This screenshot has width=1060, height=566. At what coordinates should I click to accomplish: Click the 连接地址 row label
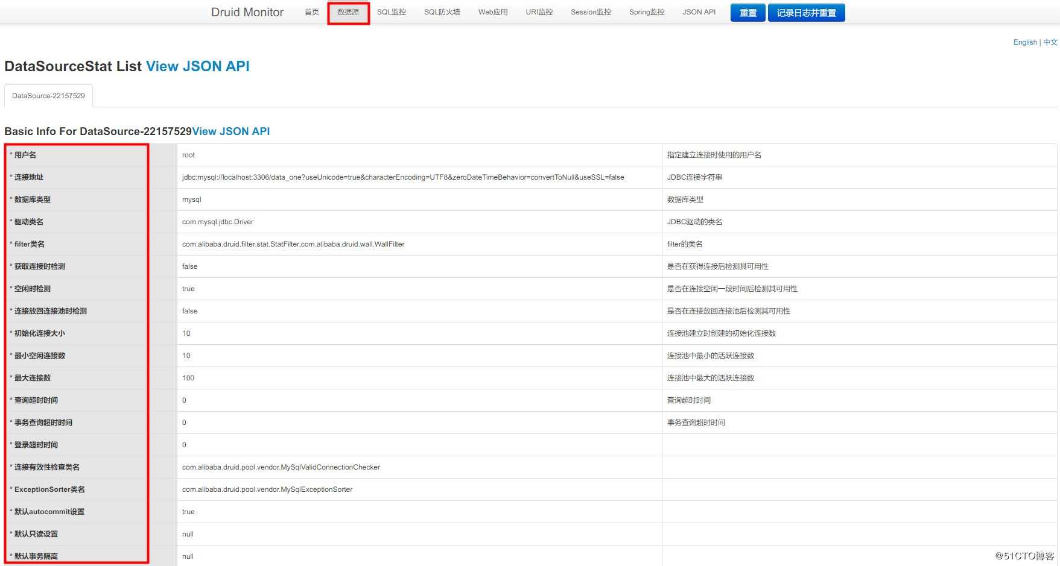[x=28, y=177]
